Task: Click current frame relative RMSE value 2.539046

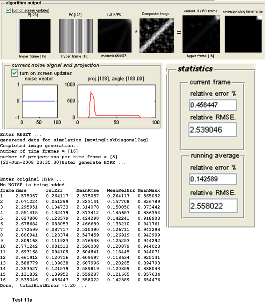Action: point(213,130)
